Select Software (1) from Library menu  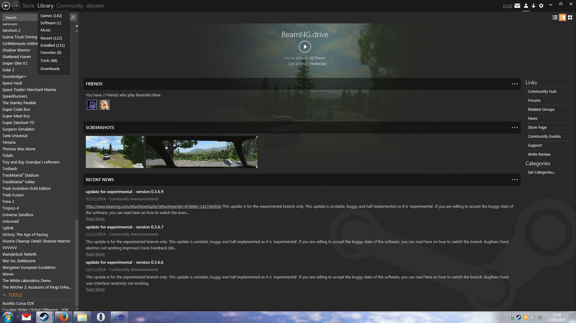coord(51,23)
